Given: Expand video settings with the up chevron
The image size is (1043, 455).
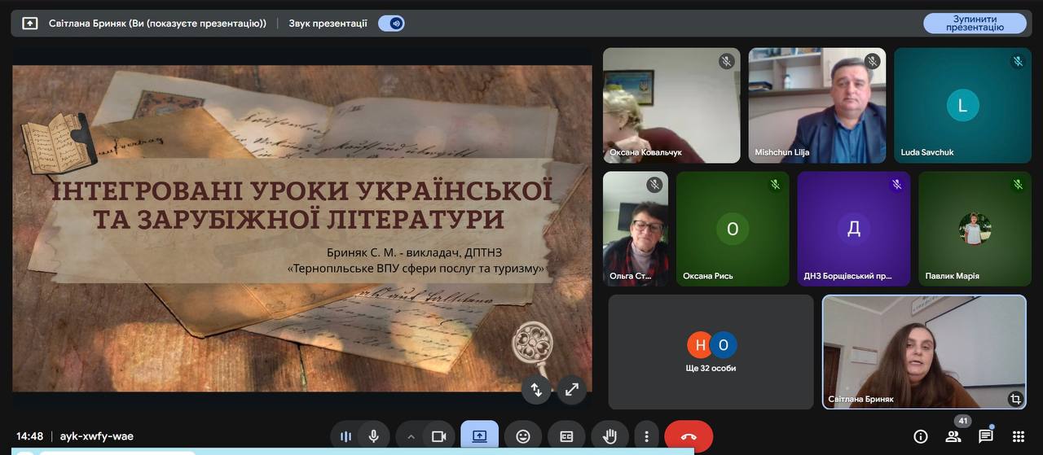Looking at the screenshot, I should 411,436.
